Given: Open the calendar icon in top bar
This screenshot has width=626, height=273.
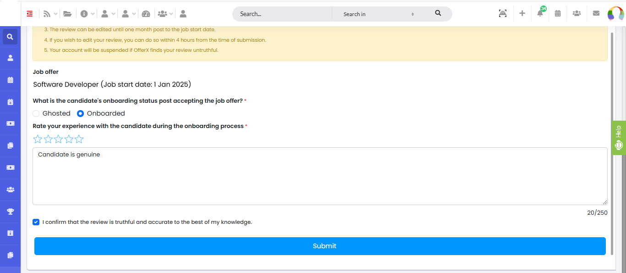Looking at the screenshot, I should [558, 13].
